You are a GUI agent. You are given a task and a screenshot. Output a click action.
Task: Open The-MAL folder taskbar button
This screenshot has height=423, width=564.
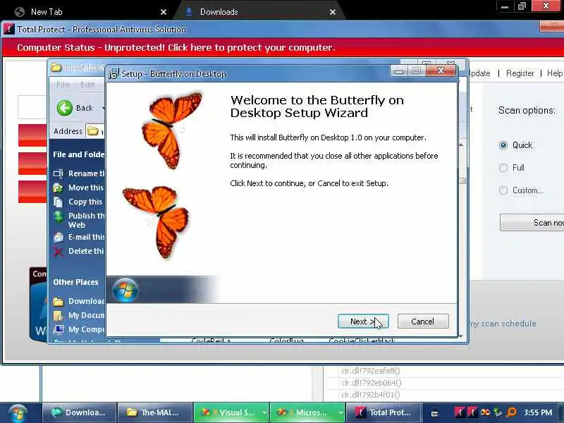pos(155,412)
